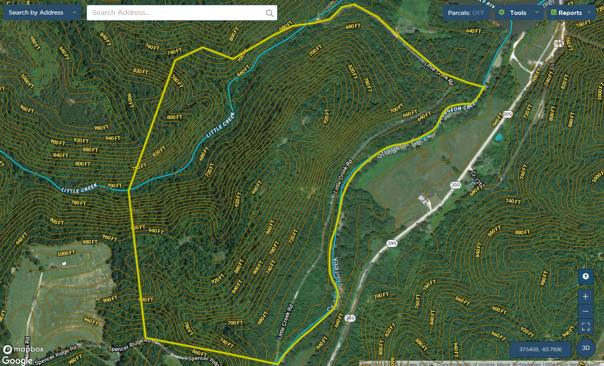
Task: Click the coordinates display 37.5459, -83.7926
Action: [x=540, y=349]
